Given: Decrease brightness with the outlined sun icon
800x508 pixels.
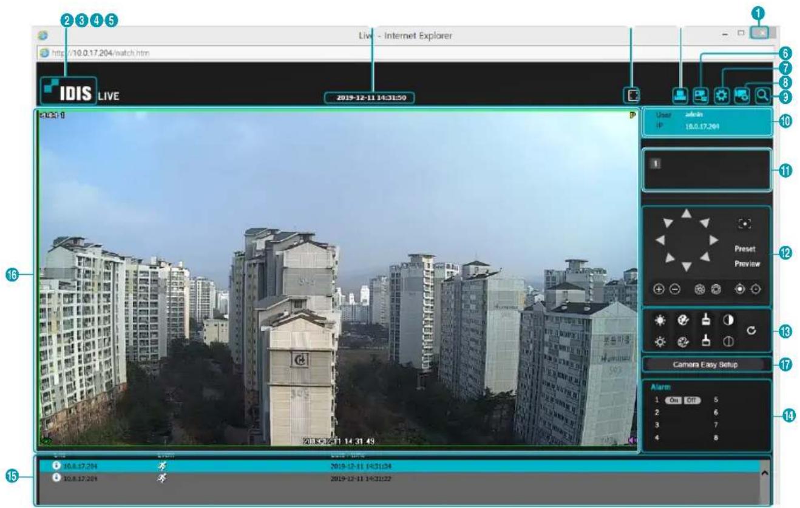Looking at the screenshot, I should coord(659,341).
